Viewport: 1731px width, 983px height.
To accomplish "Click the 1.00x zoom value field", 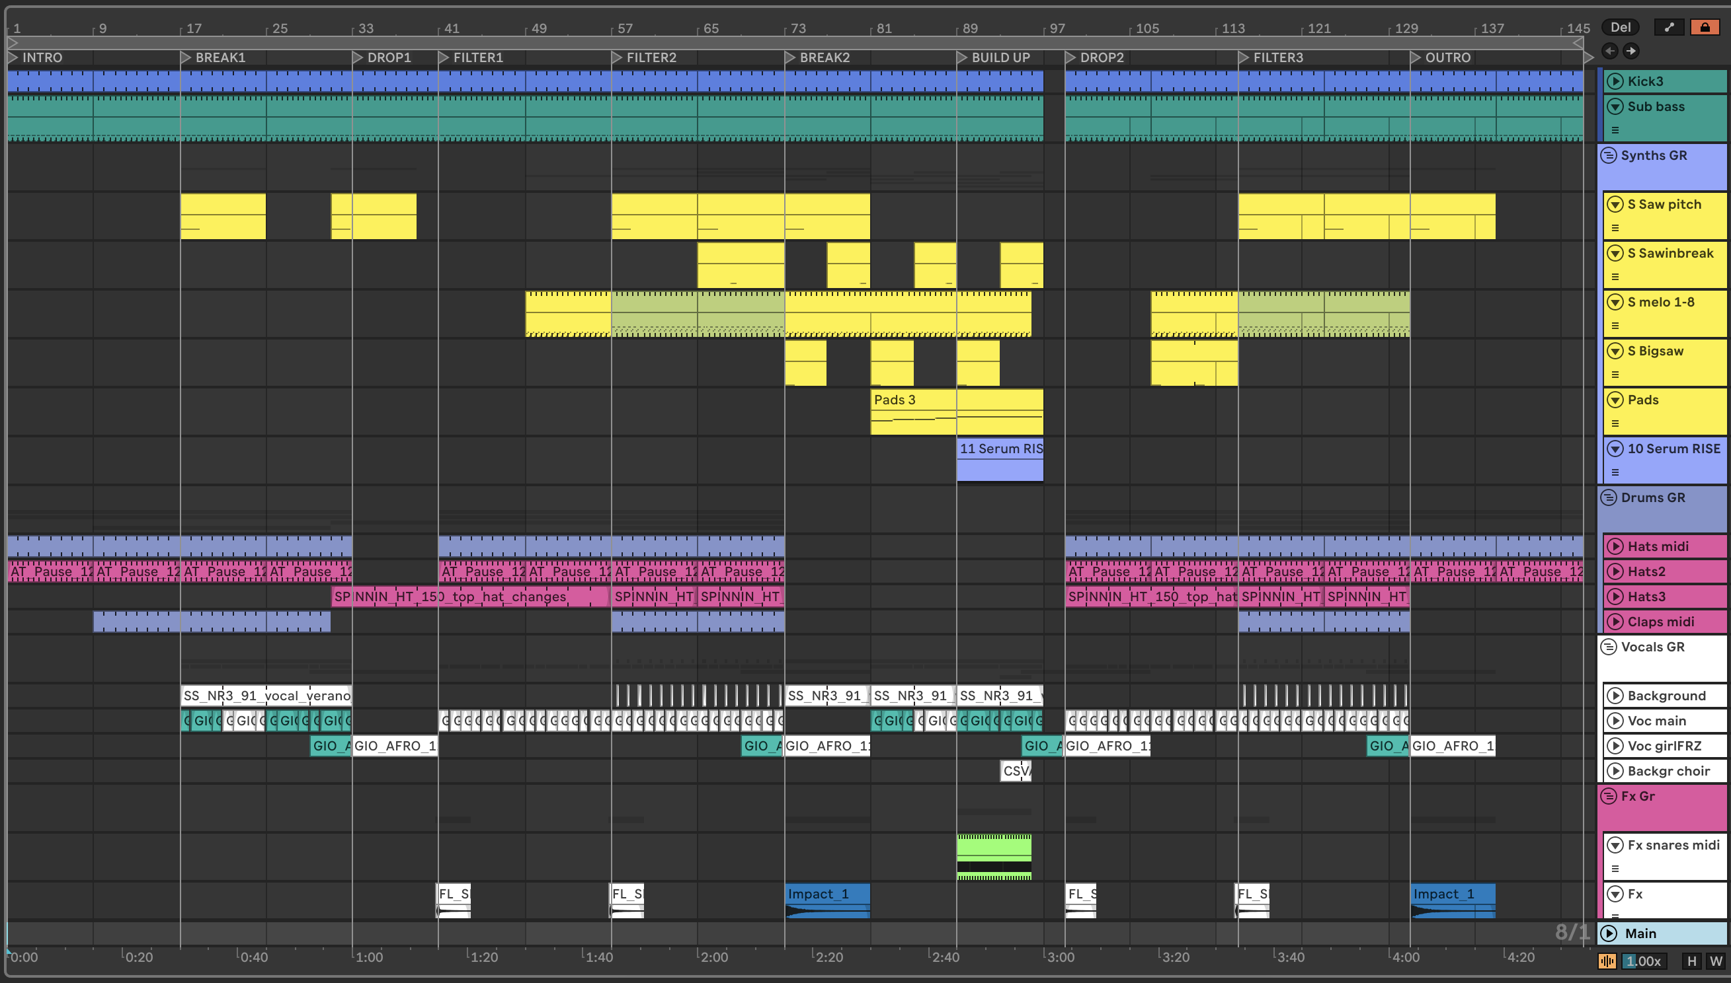I will (x=1643, y=961).
